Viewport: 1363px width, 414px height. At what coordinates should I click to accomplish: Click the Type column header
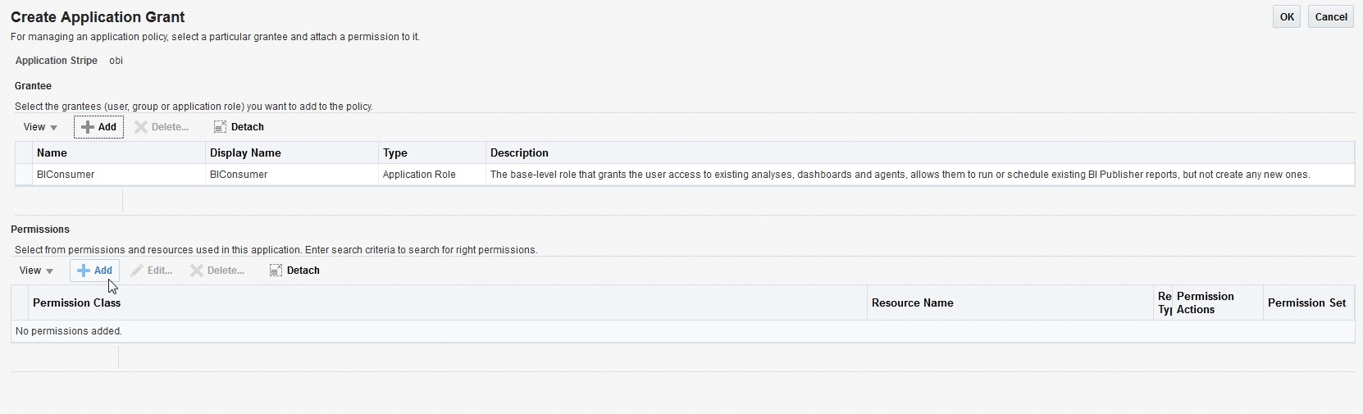pyautogui.click(x=395, y=153)
